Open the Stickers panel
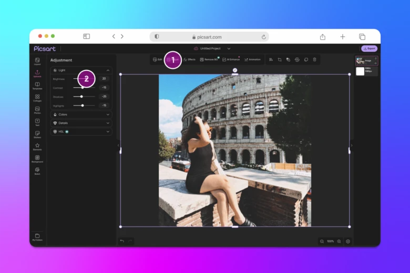The image size is (410, 273). tap(37, 134)
